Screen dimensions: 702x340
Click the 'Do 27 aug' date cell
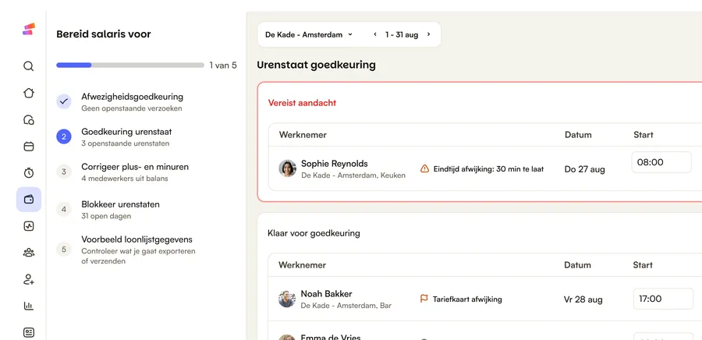[x=585, y=169]
